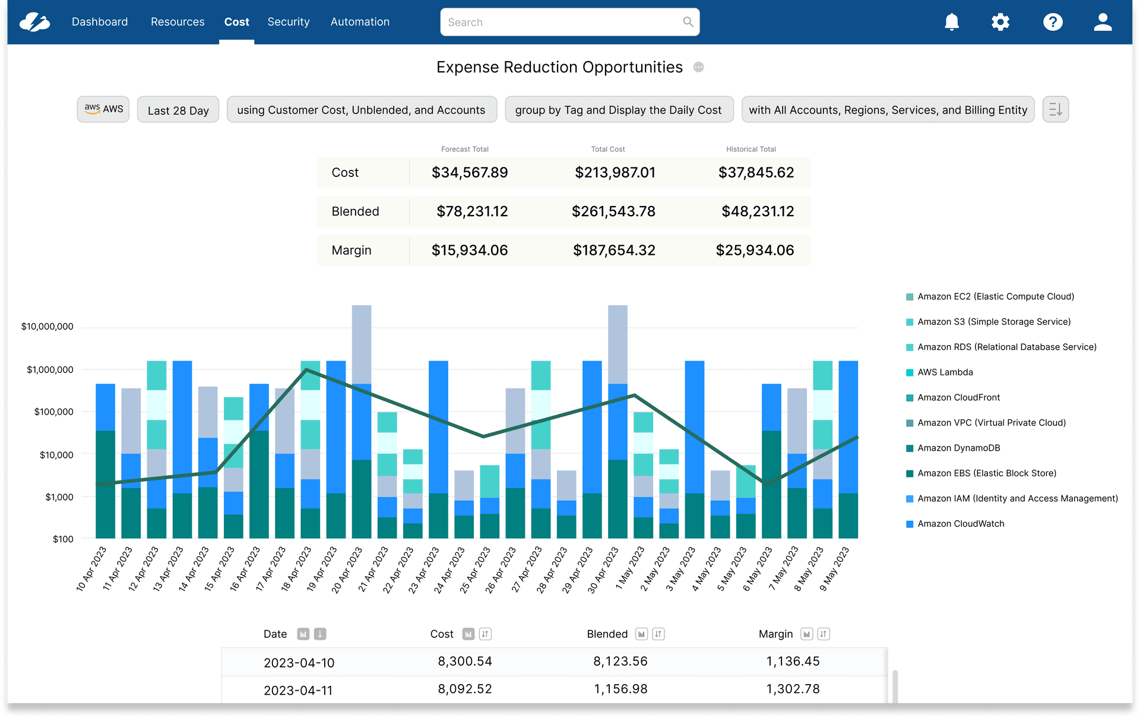Switch to the Security tab
This screenshot has width=1140, height=718.
click(289, 22)
